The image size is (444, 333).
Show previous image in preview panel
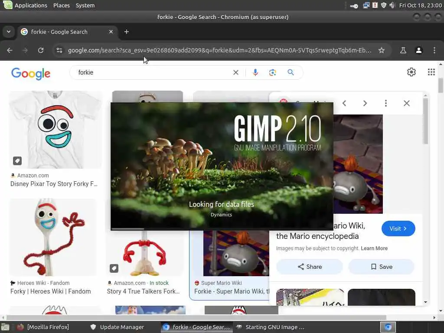[x=344, y=103]
